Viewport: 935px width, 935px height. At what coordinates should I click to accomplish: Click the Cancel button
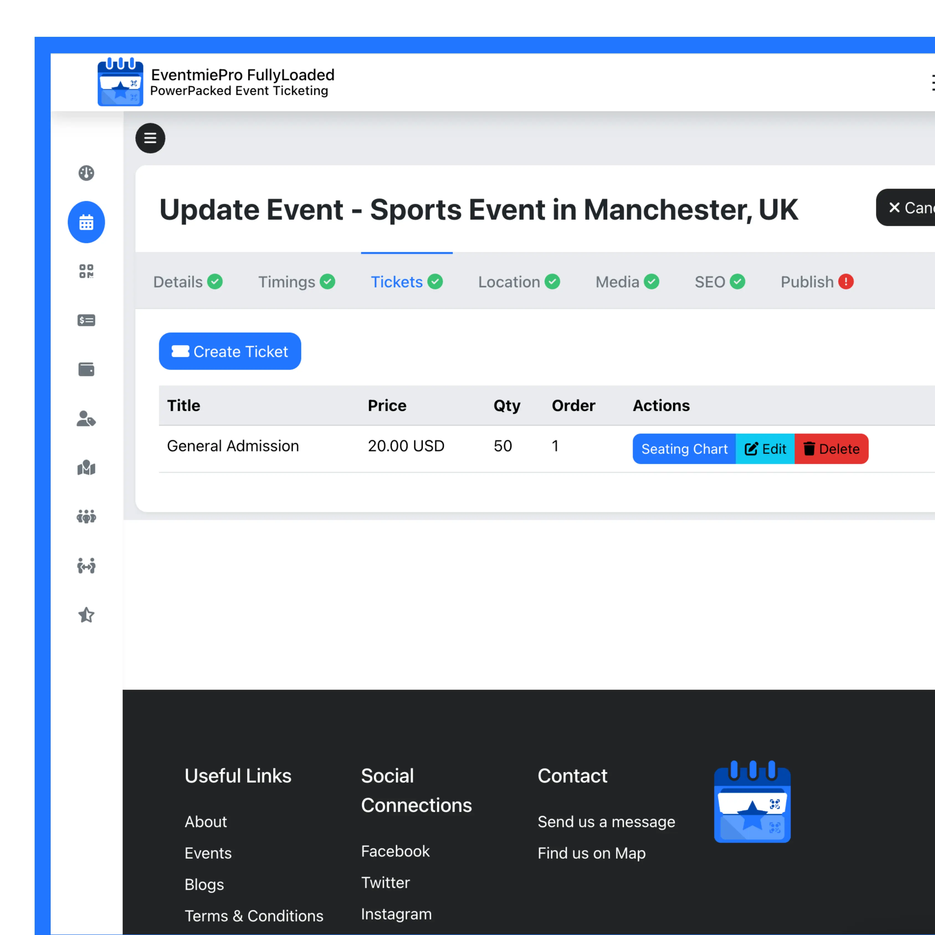905,208
